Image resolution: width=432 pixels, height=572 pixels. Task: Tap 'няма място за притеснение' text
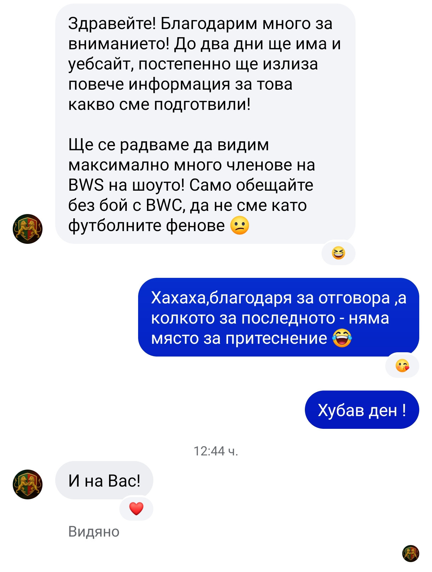pyautogui.click(x=270, y=328)
